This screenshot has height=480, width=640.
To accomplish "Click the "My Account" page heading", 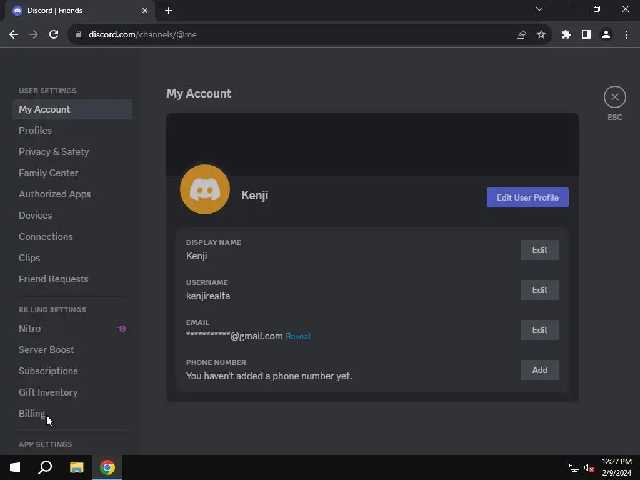I will point(199,94).
